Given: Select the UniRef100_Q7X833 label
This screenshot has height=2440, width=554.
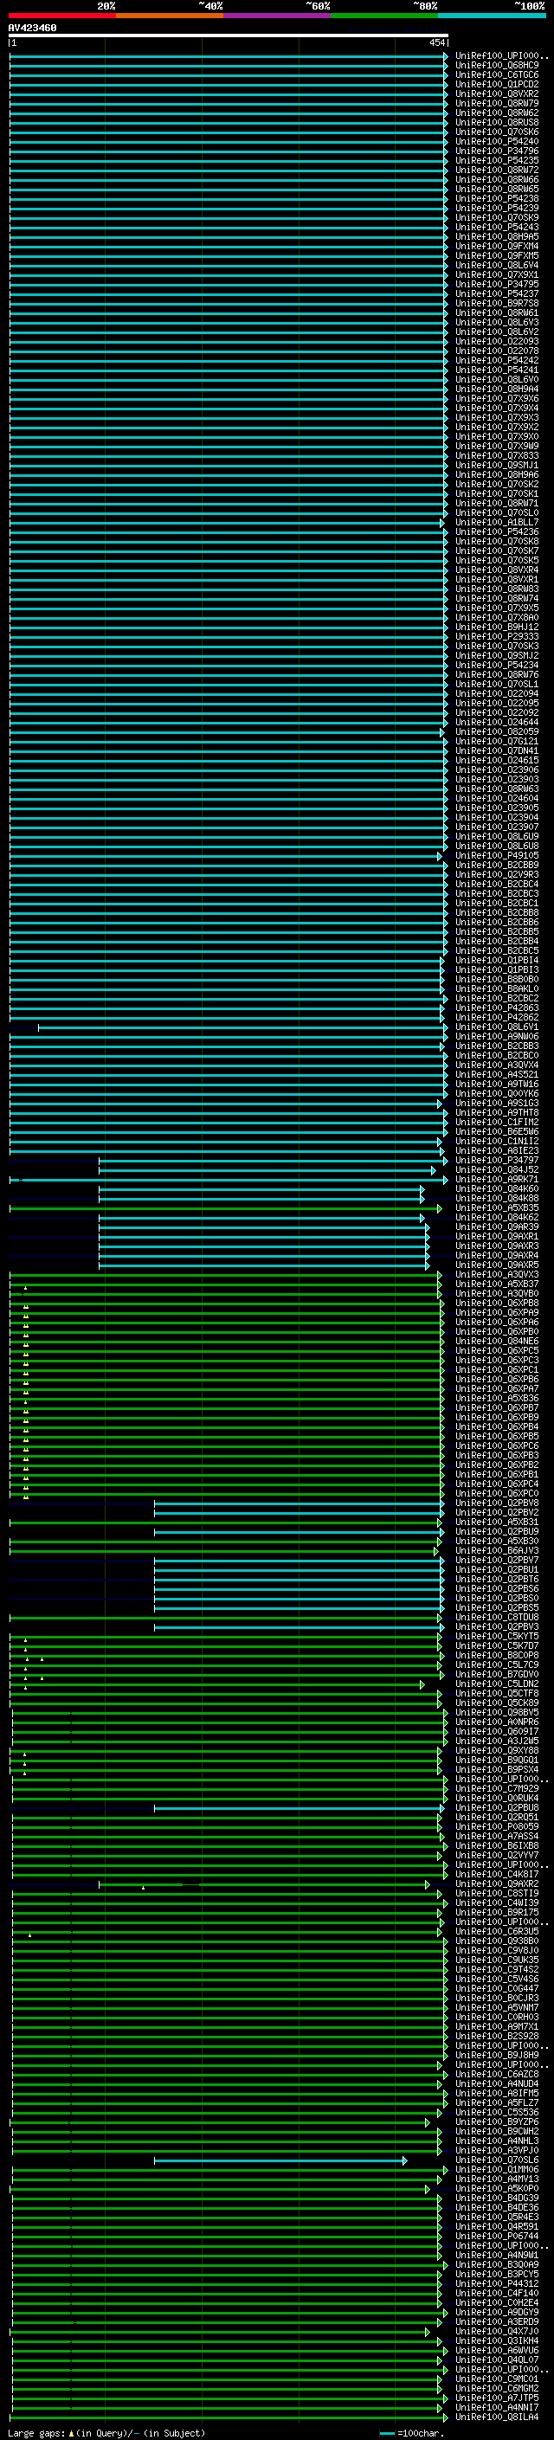Looking at the screenshot, I should coord(496,455).
